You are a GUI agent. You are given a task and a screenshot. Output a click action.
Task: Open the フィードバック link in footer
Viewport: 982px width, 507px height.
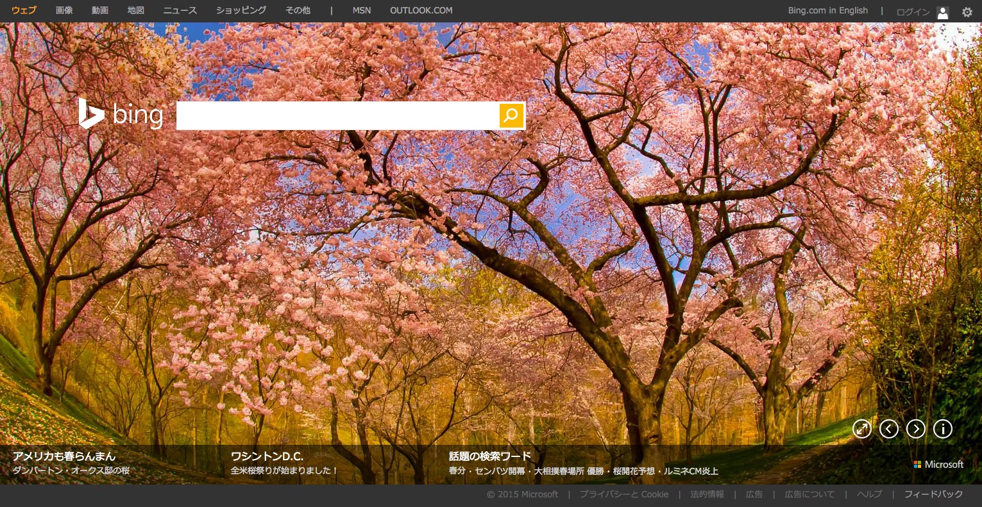pos(933,494)
